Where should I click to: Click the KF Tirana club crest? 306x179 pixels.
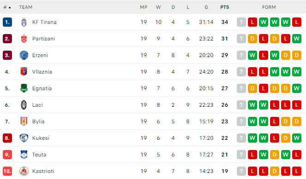24,22
